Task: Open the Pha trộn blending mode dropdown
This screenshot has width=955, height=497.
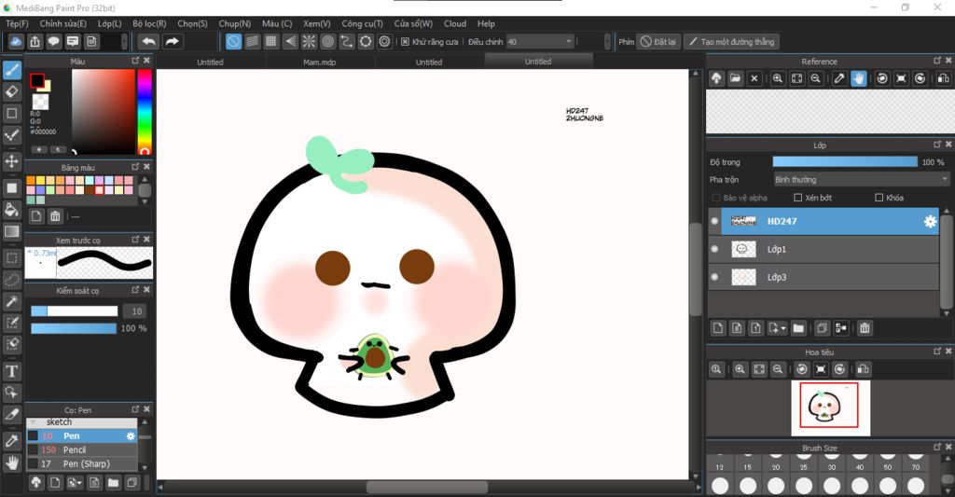Action: coord(861,180)
